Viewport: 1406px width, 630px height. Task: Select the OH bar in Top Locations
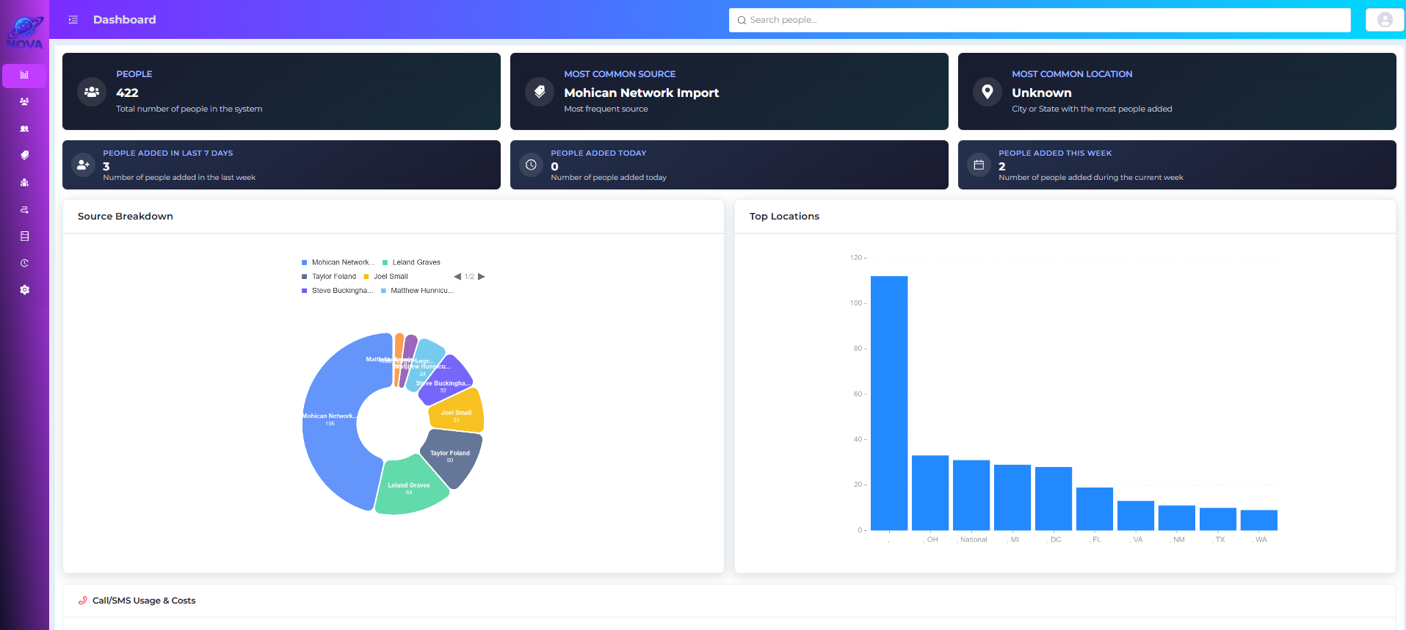(x=930, y=492)
